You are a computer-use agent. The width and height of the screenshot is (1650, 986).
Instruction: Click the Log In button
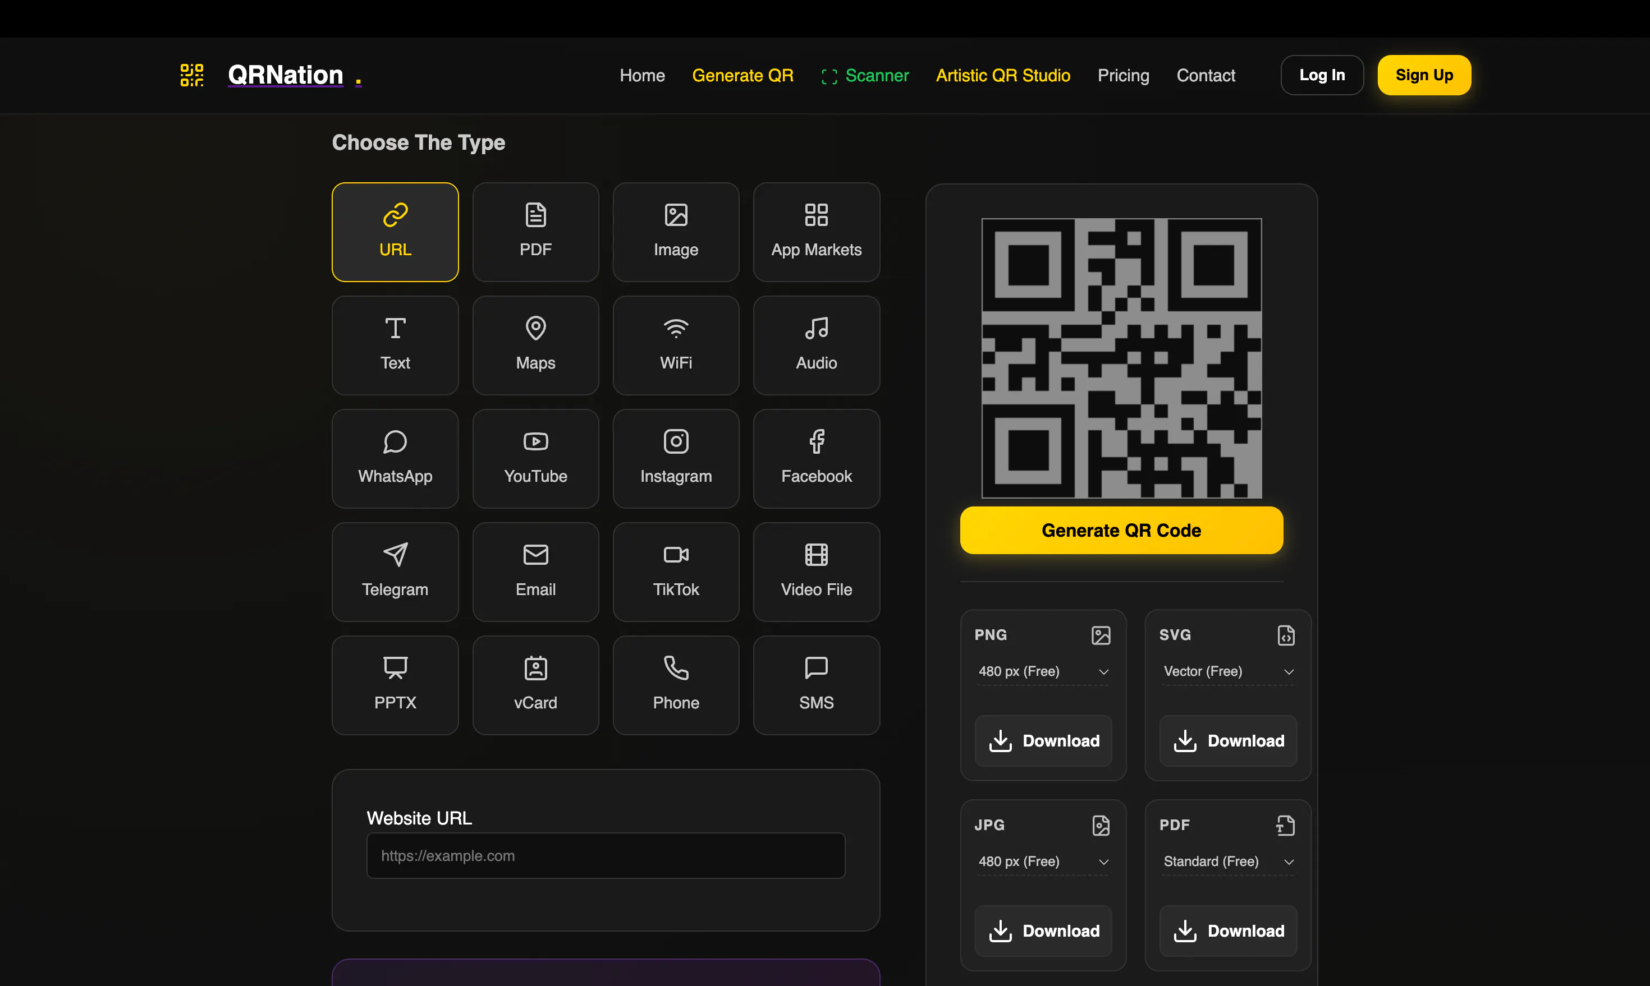[x=1322, y=75]
